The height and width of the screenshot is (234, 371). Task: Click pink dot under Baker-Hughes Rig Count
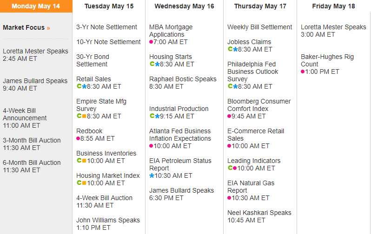click(x=303, y=71)
